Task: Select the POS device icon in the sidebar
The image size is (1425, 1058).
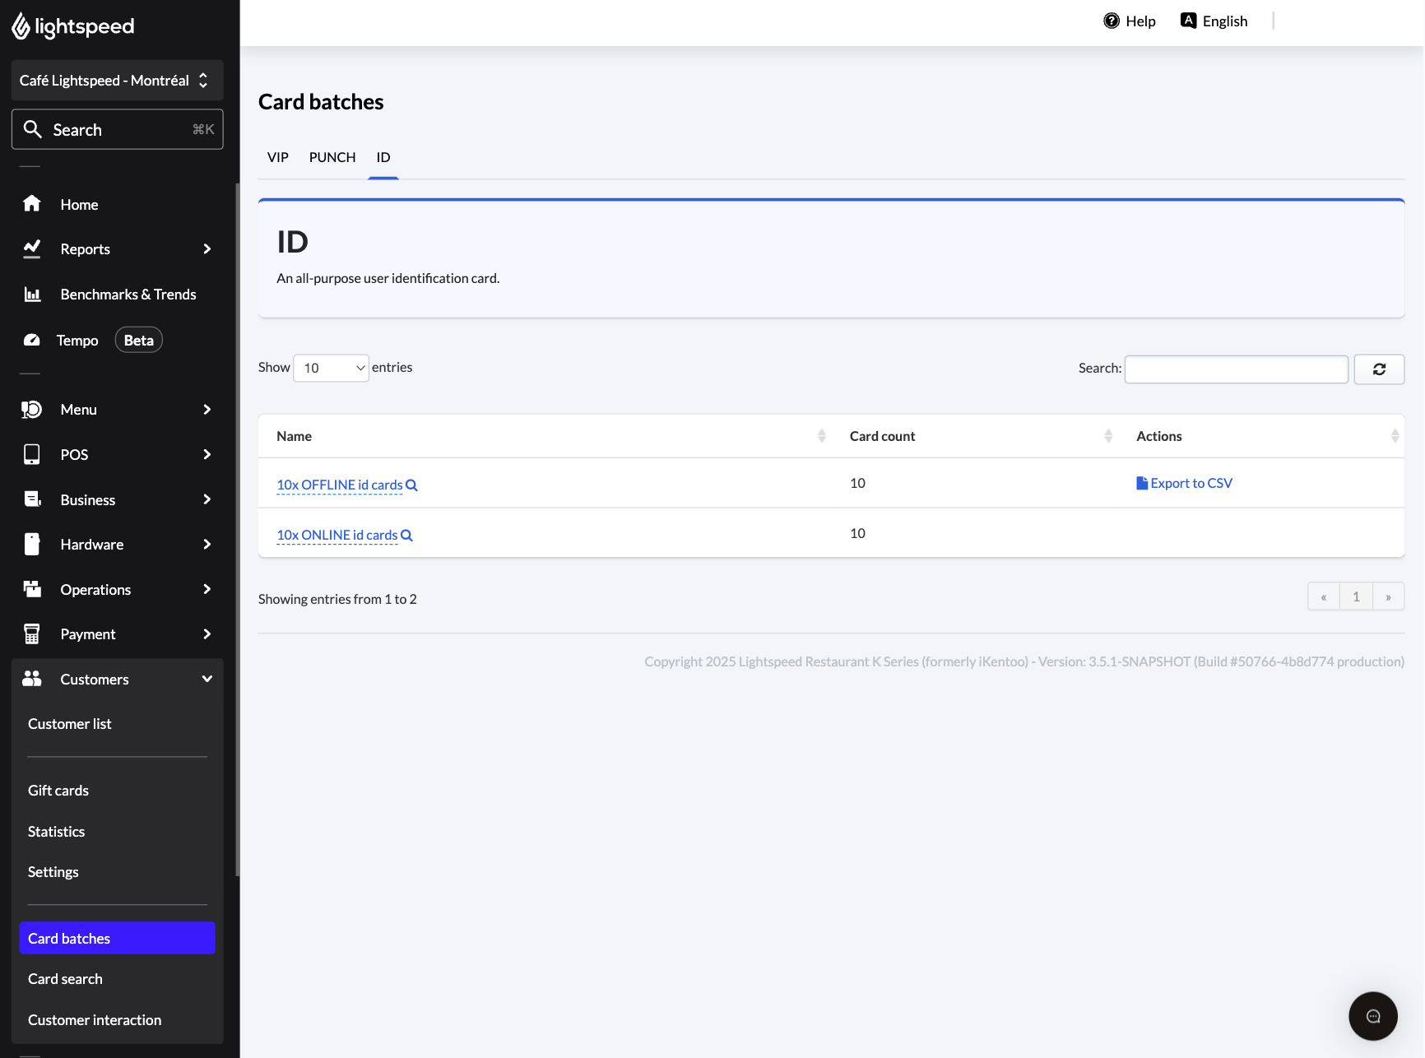Action: 31,454
